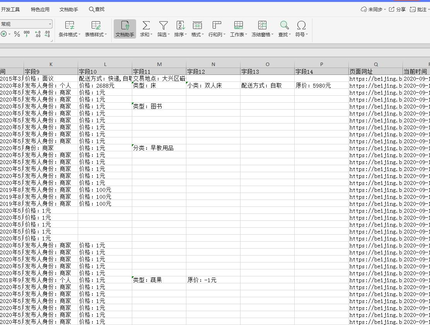Open the 工作表 (Worksheet) options
Image resolution: width=430 pixels, height=325 pixels.
238,29
